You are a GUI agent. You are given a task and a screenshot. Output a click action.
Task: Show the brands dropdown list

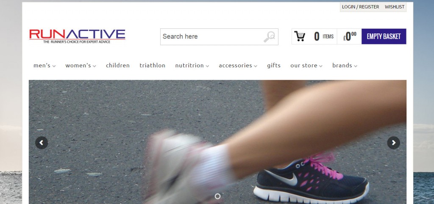pos(345,66)
